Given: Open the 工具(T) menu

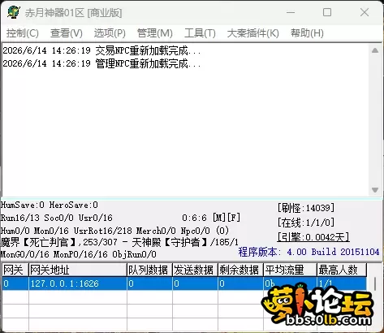Looking at the screenshot, I should click(x=200, y=33).
